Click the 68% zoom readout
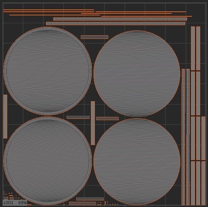Image resolution: width=208 pixels, height=207 pixels. (x=23, y=203)
